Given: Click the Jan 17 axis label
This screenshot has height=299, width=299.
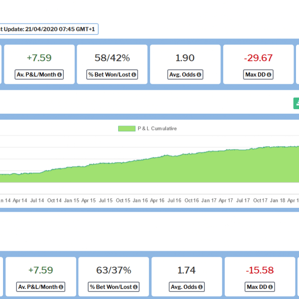Looking at the screenshot, I should click(x=209, y=201).
